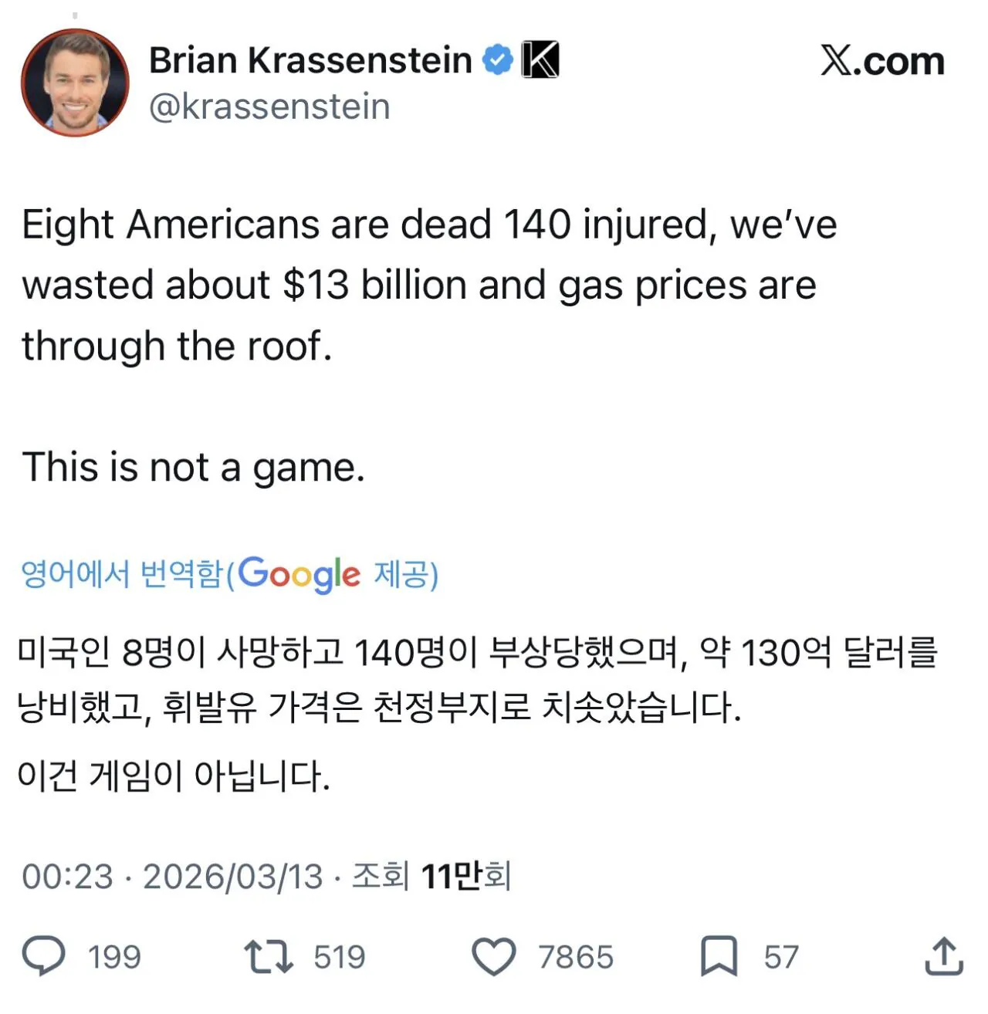
Task: Click the X.com logo in the top corner
Action: coord(879,62)
